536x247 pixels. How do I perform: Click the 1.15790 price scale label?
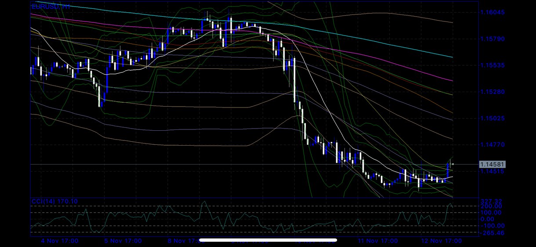click(493, 39)
